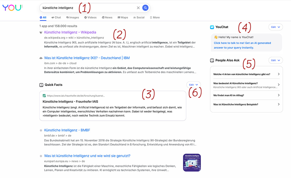Click the YOU.com logo

click(x=13, y=8)
